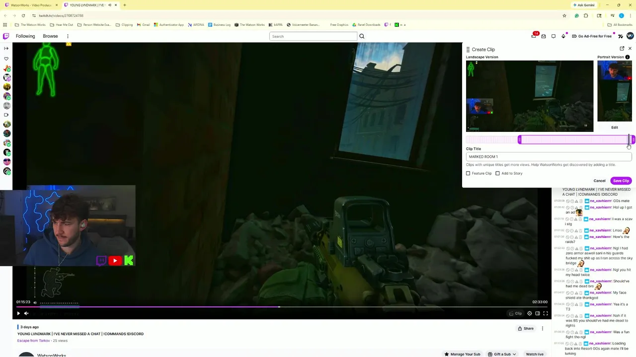Click the Share button below video

[526, 328]
